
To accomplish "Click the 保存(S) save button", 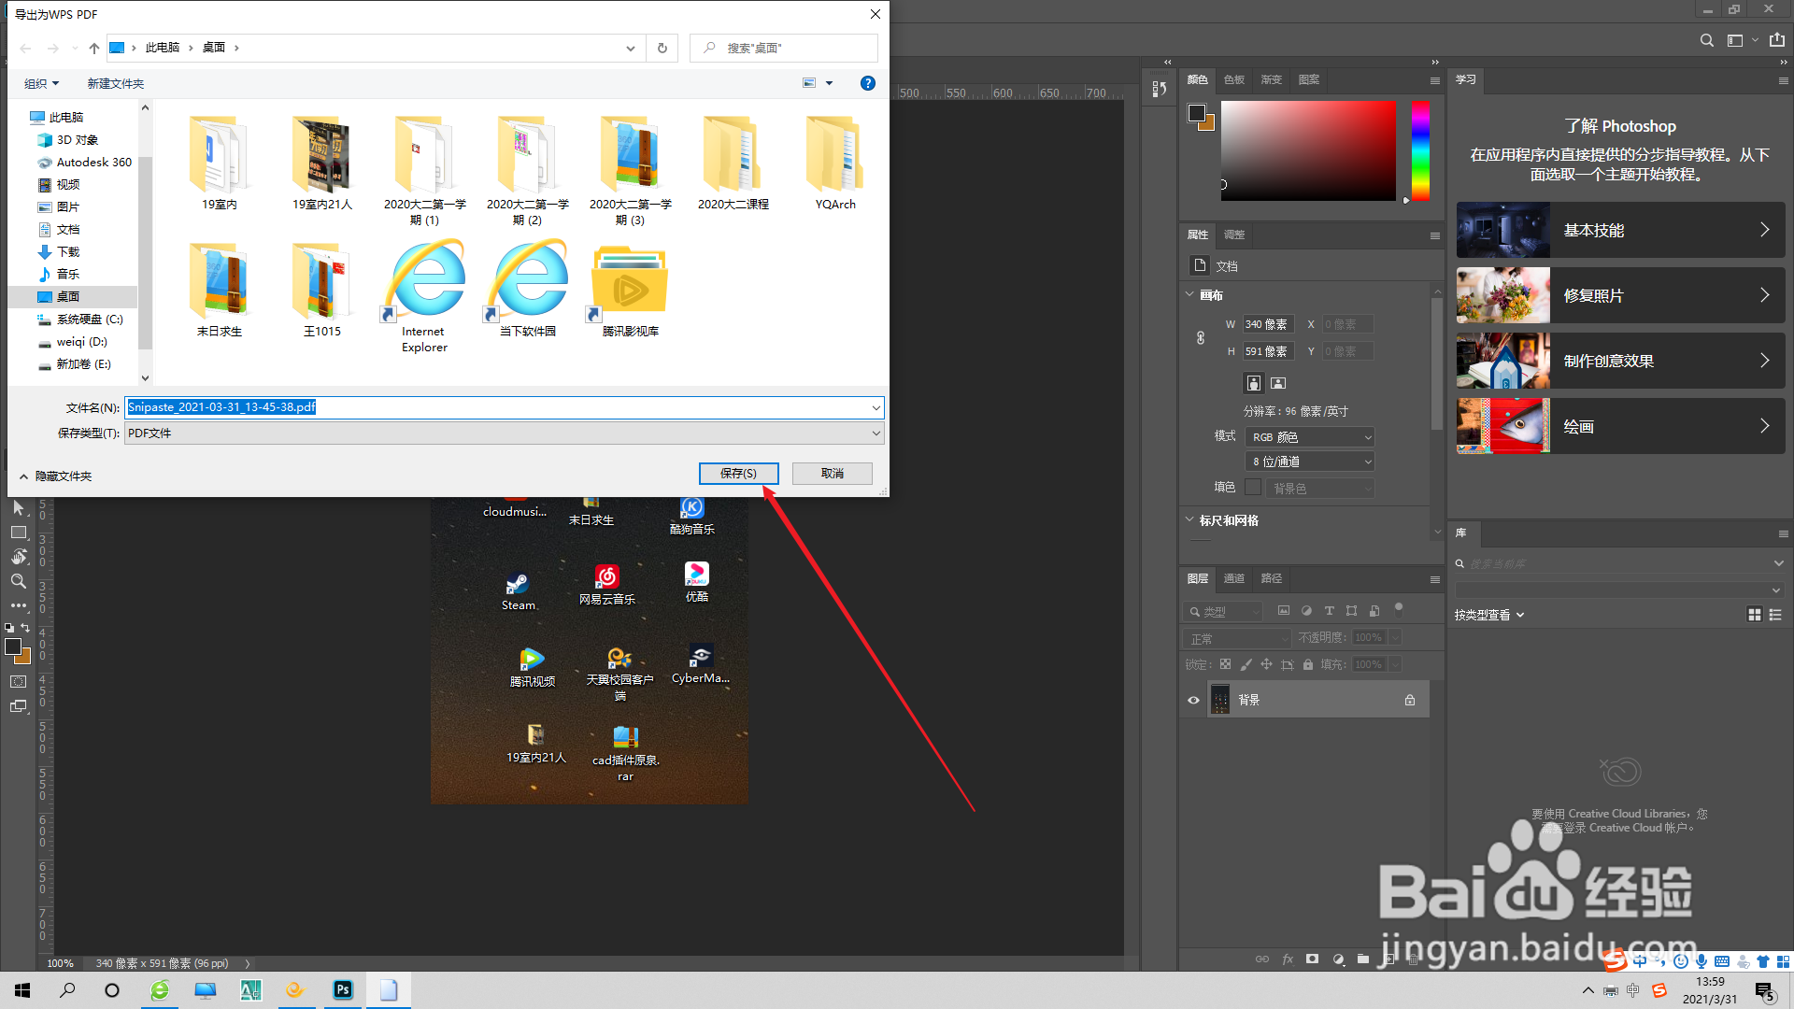I will [738, 474].
